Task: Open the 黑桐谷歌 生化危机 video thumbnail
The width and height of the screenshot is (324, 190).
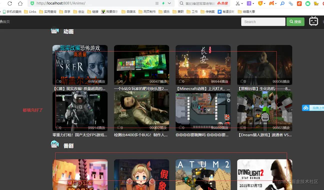Action: pos(265,65)
